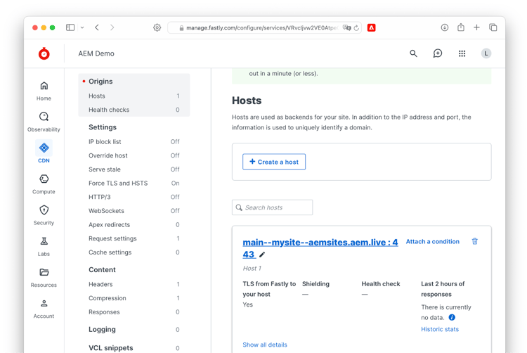Open the apps grid menu icon
The image size is (527, 353).
coord(462,53)
